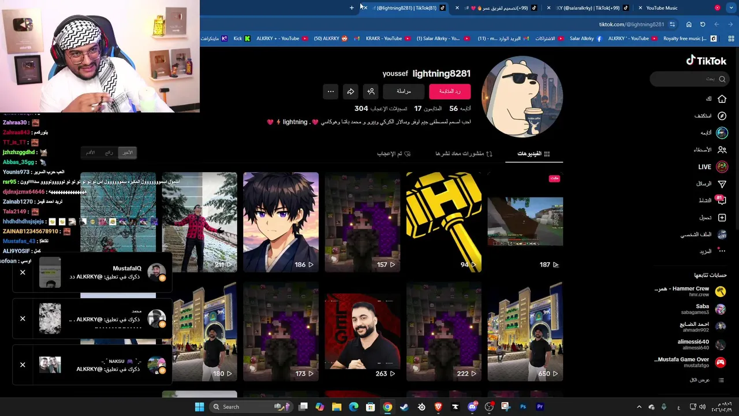The image size is (739, 416).
Task: Open the Explore compass icon (استكشف)
Action: pyautogui.click(x=722, y=116)
